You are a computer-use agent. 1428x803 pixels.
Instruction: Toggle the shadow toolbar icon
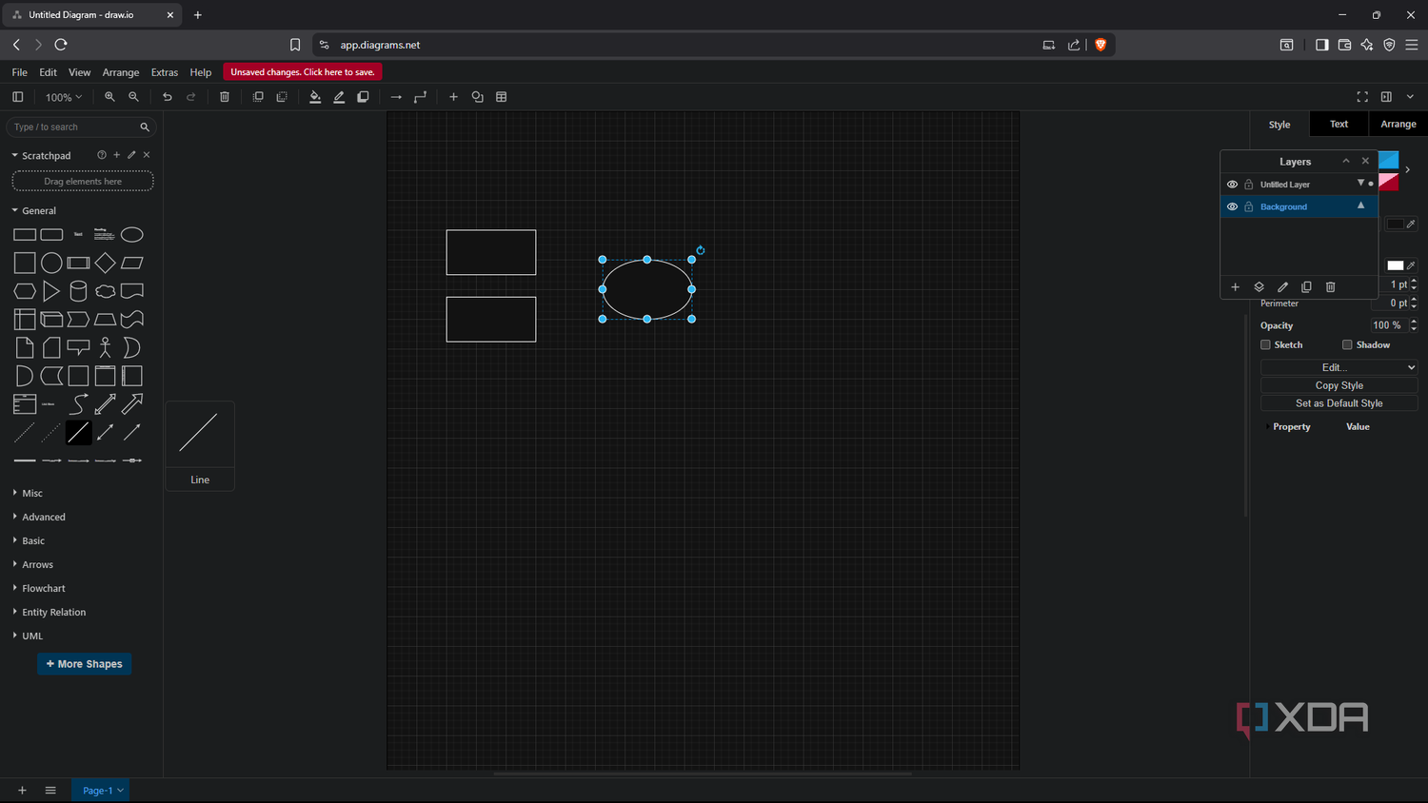363,97
